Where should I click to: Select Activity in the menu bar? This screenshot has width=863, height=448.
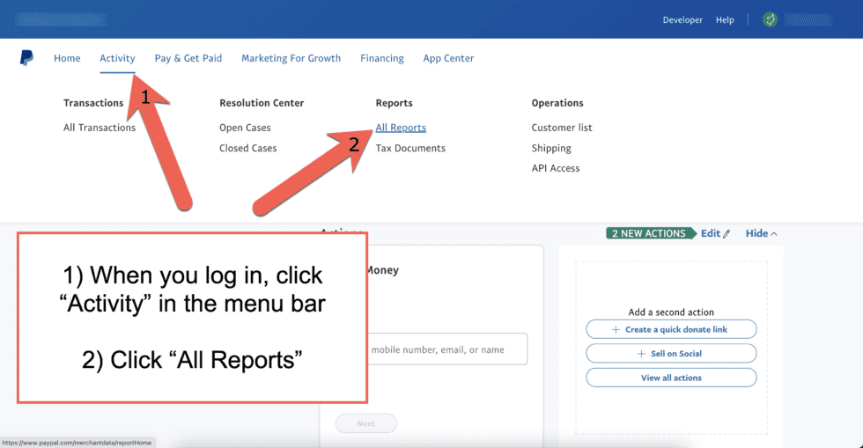(x=117, y=58)
